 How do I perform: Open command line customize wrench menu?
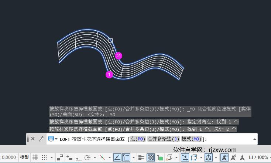41,139
